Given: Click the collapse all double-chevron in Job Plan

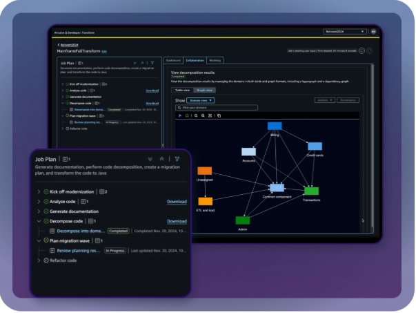Looking at the screenshot, I should (x=162, y=159).
